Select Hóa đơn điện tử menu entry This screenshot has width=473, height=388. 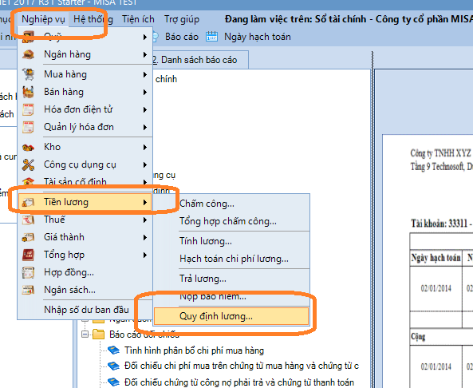[x=85, y=109]
